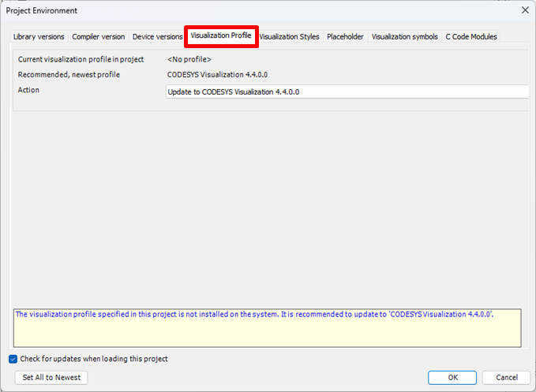
Task: Click the recommended 'CODESYS Visualization 4.4.0.0' value
Action: tap(217, 75)
